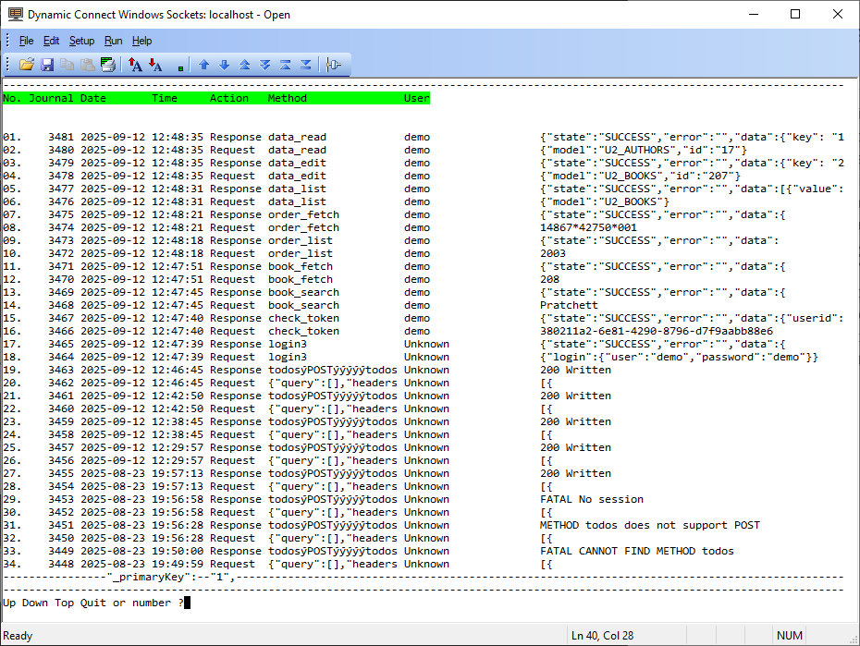Screen dimensions: 860x646
Task: Increase the display font size
Action: (133, 64)
